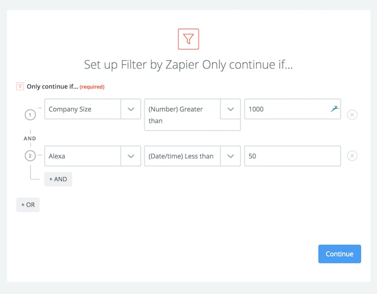Expand the (Number) Greater than dropdown arrow

click(230, 109)
